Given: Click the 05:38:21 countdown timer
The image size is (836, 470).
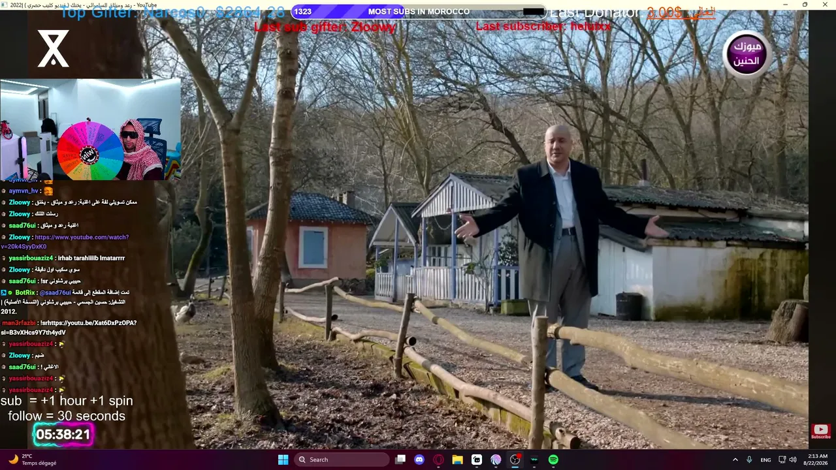Looking at the screenshot, I should 63,435.
